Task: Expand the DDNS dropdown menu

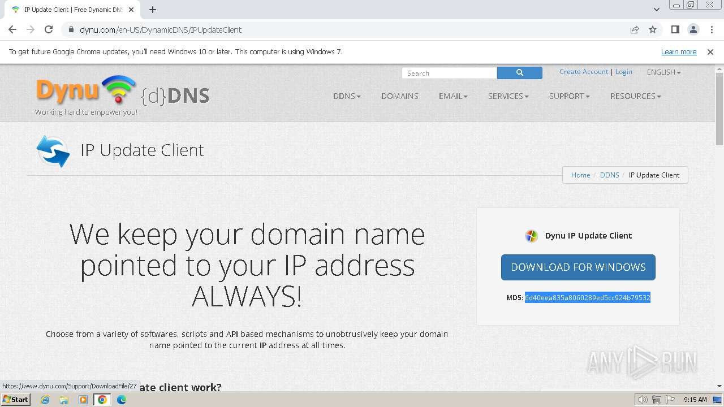Action: [x=347, y=96]
